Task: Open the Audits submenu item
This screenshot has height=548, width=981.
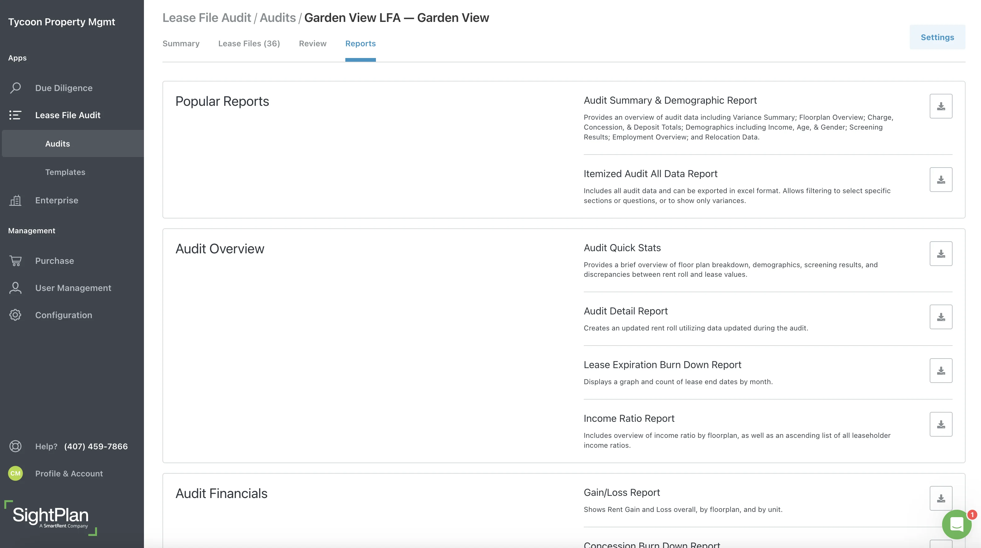Action: 73,143
